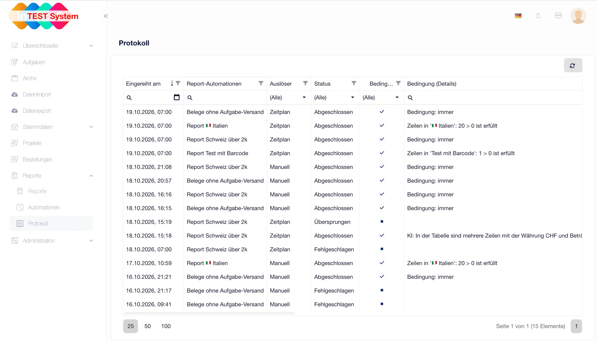Set page size to 50

coord(147,326)
